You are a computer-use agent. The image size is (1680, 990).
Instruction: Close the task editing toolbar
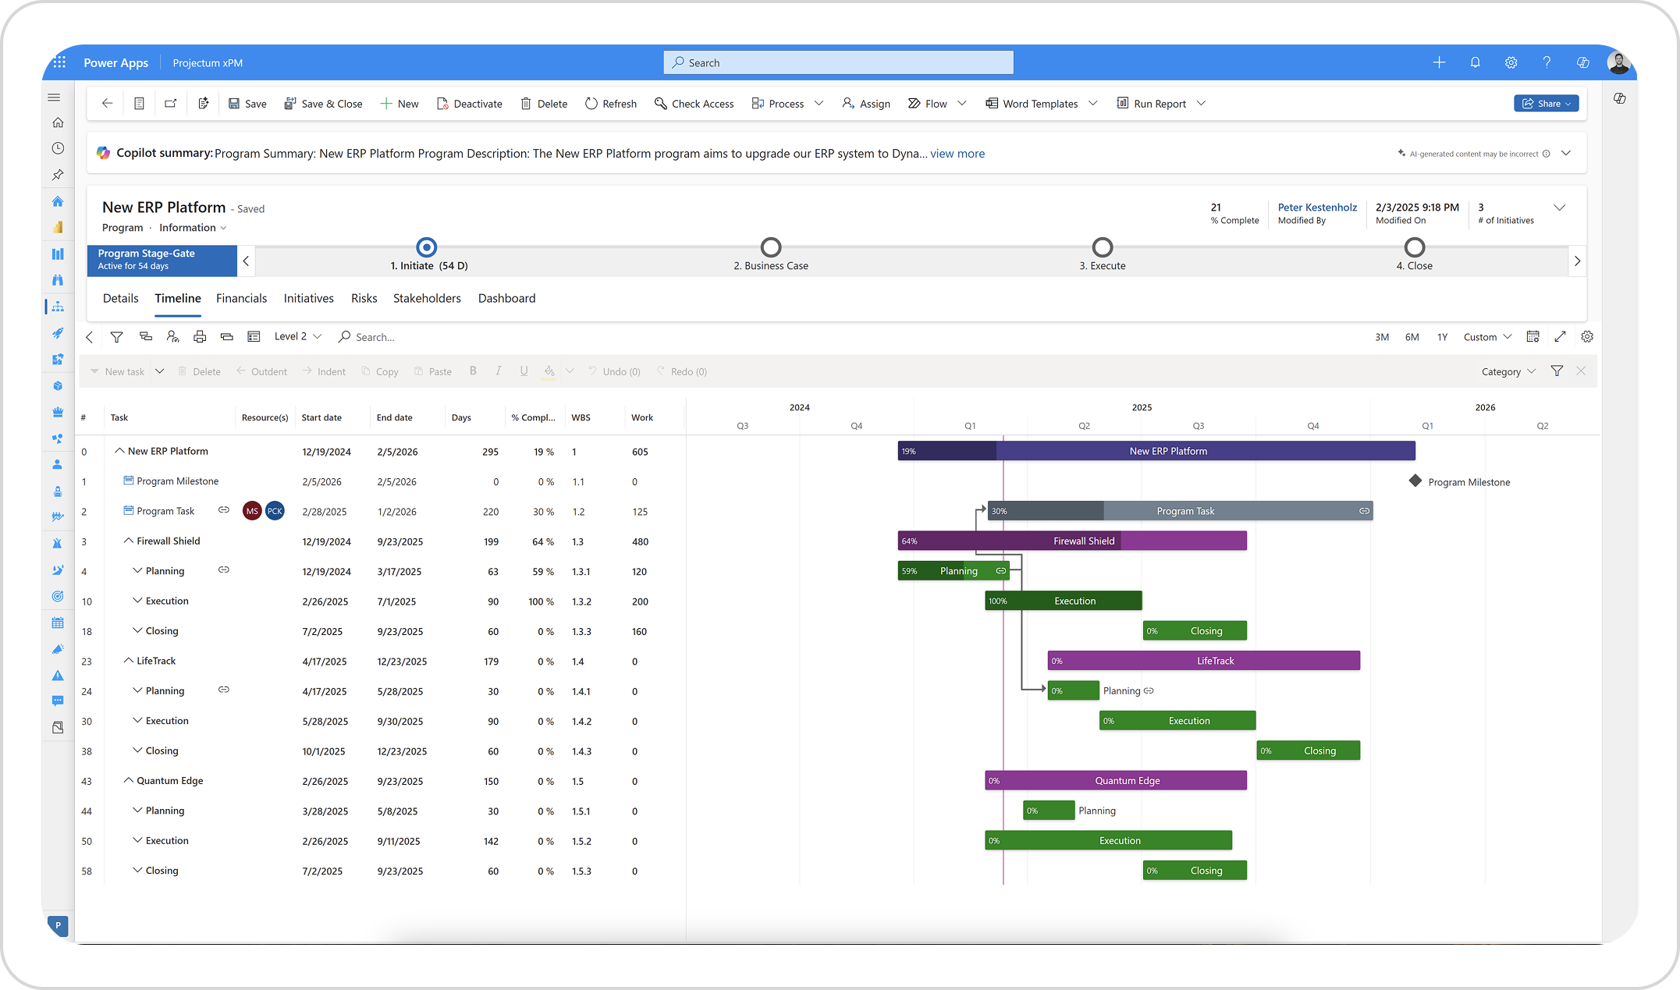(x=1581, y=371)
